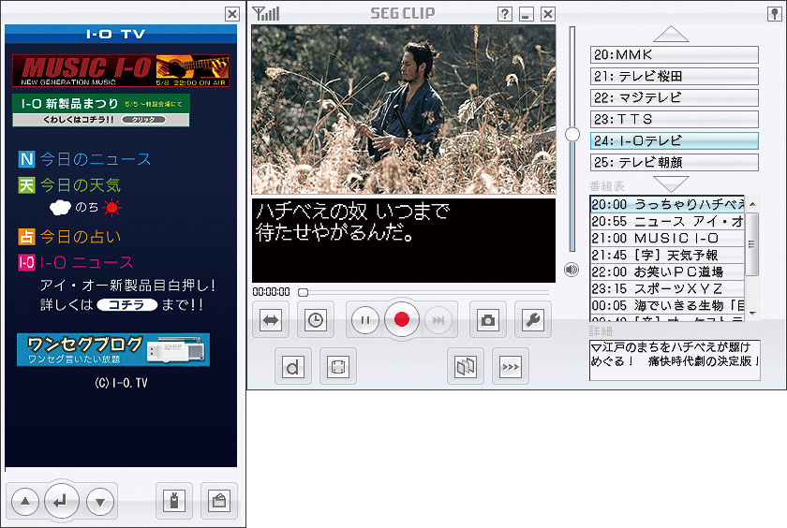Click the program detail text box
Viewport: 787px width, 528px height.
675,360
